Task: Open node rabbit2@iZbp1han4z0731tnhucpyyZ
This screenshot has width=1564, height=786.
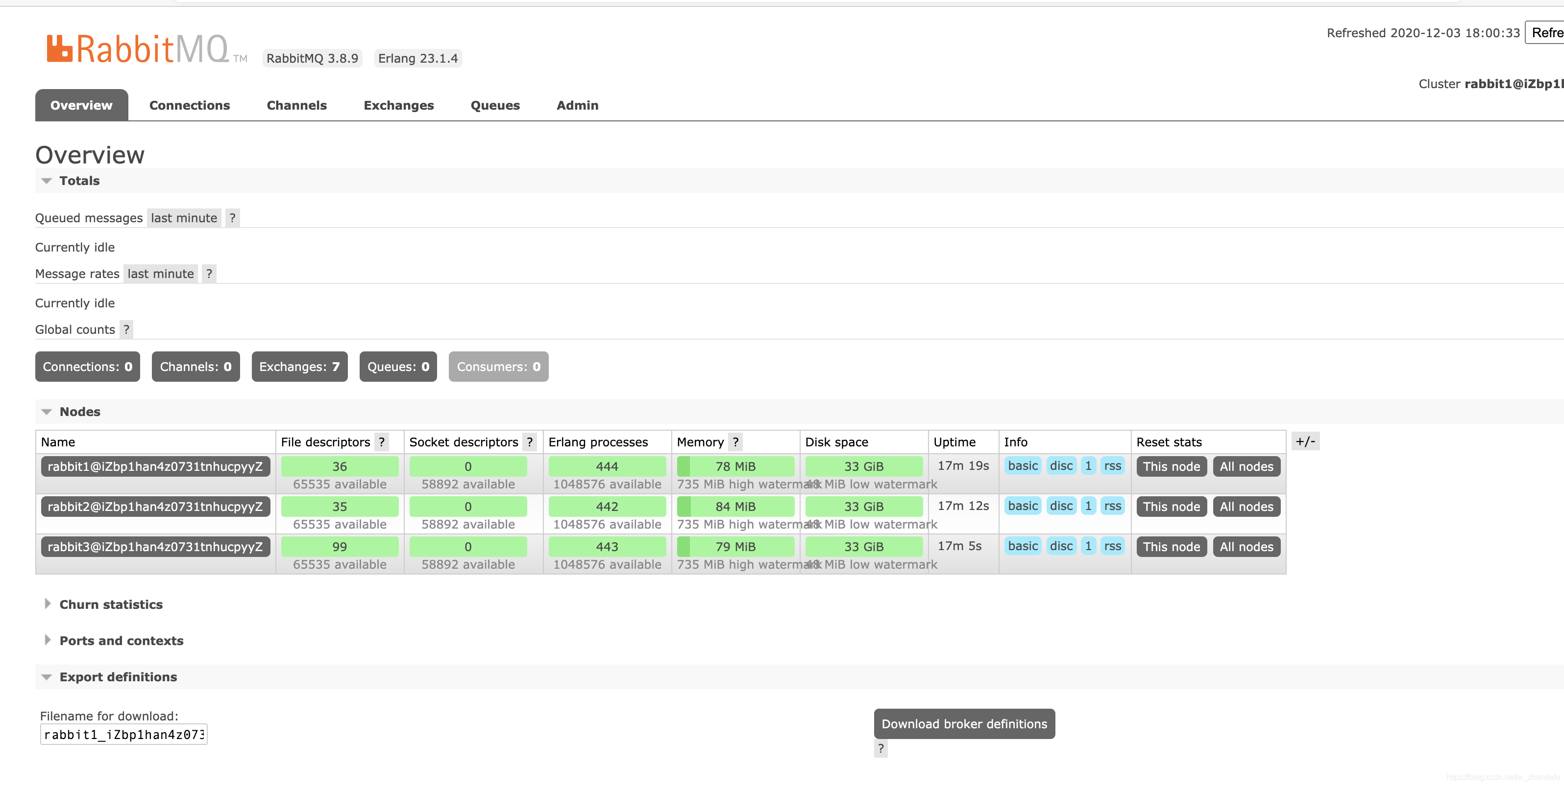Action: tap(155, 507)
